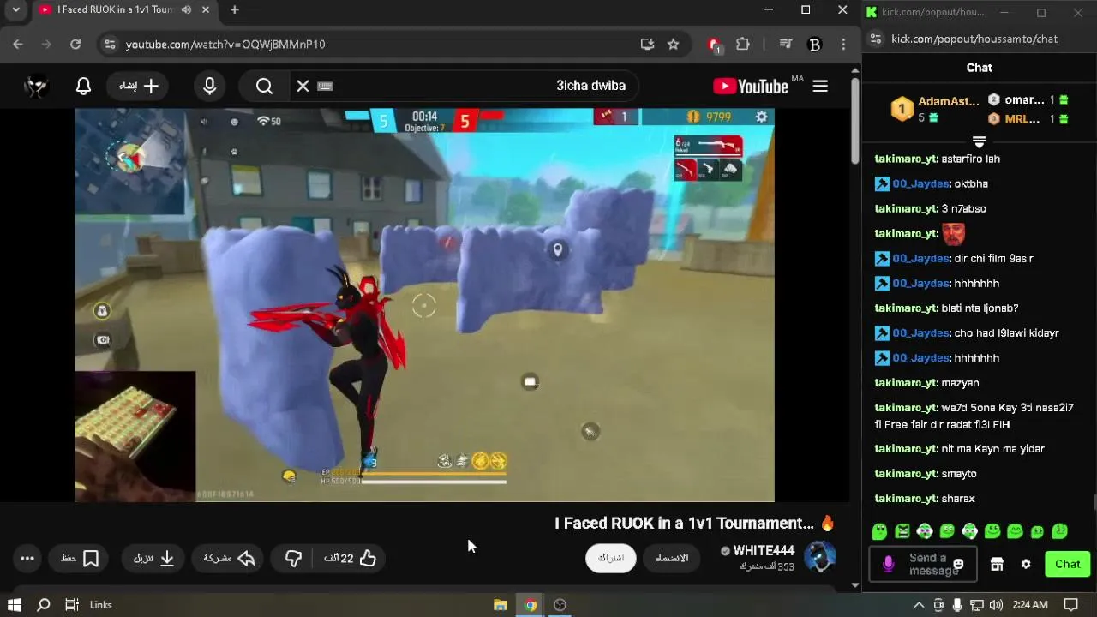Go back in Chrome
This screenshot has width=1097, height=617.
(18, 44)
